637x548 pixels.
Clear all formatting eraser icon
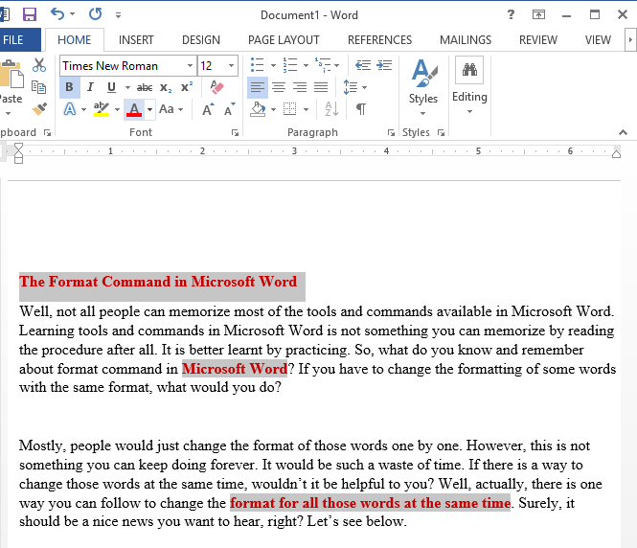216,87
